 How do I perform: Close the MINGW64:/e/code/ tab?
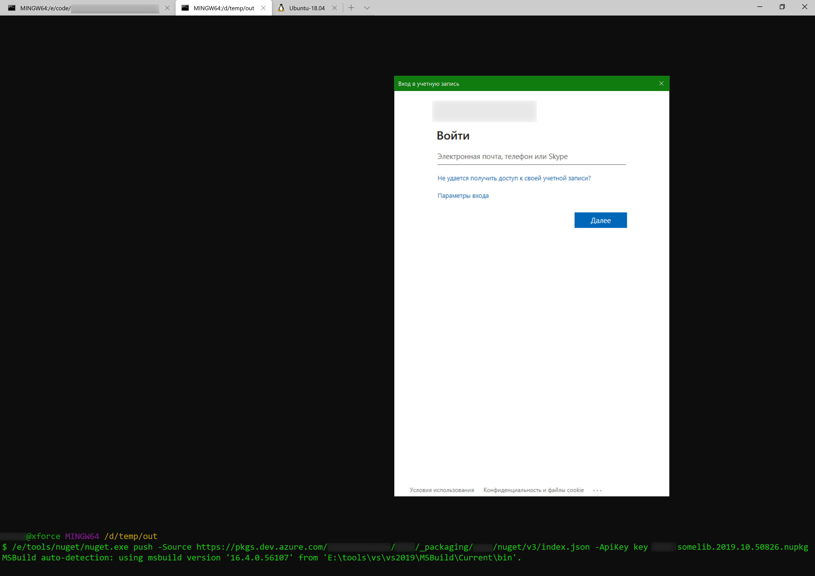click(167, 8)
